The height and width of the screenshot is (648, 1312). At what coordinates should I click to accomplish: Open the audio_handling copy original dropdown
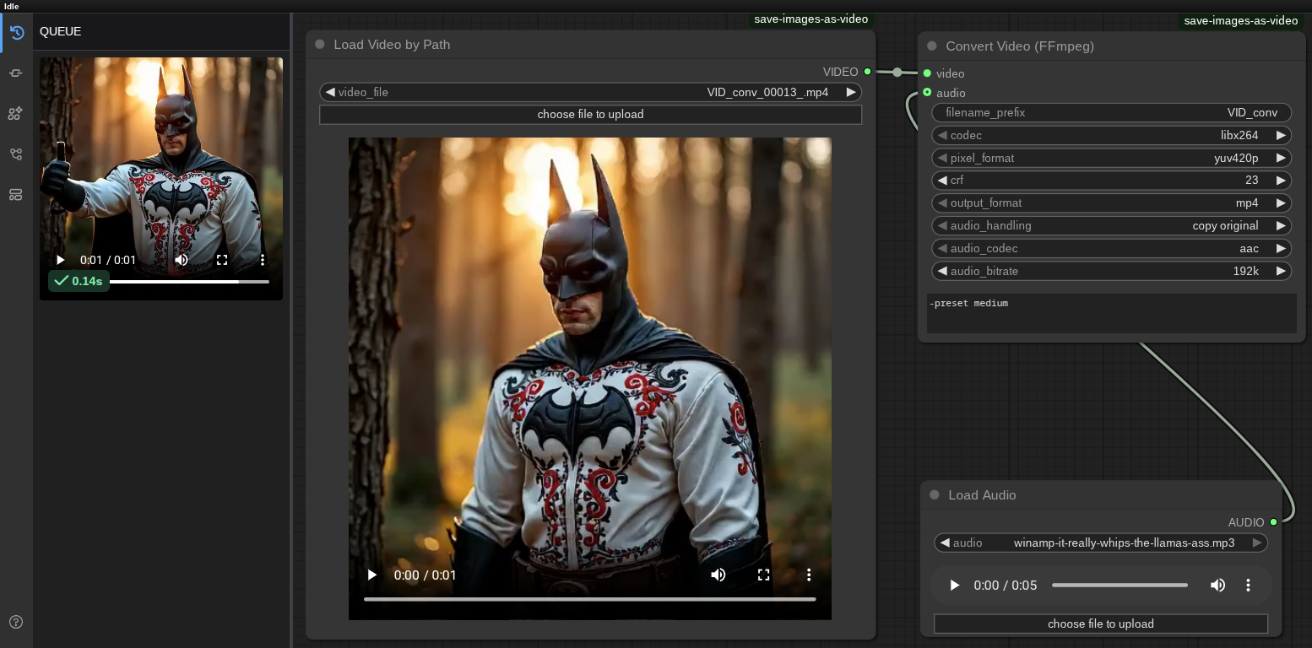pyautogui.click(x=1112, y=225)
